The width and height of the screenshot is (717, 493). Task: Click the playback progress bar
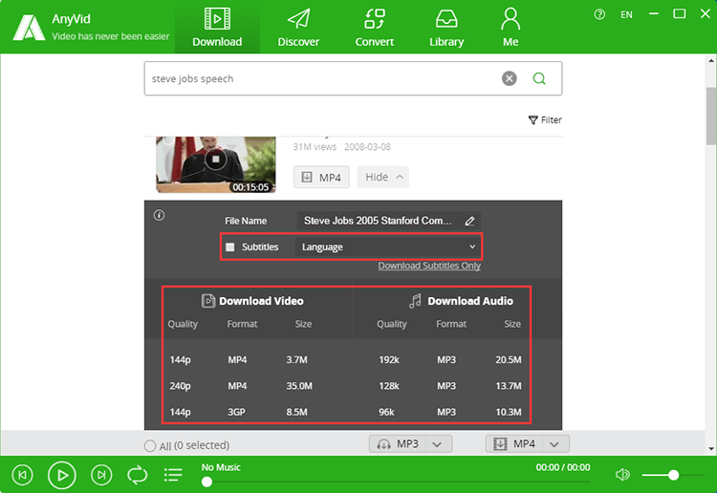(x=396, y=482)
